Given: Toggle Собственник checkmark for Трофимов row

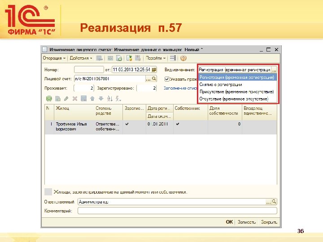Looking at the screenshot, I should (x=178, y=124).
